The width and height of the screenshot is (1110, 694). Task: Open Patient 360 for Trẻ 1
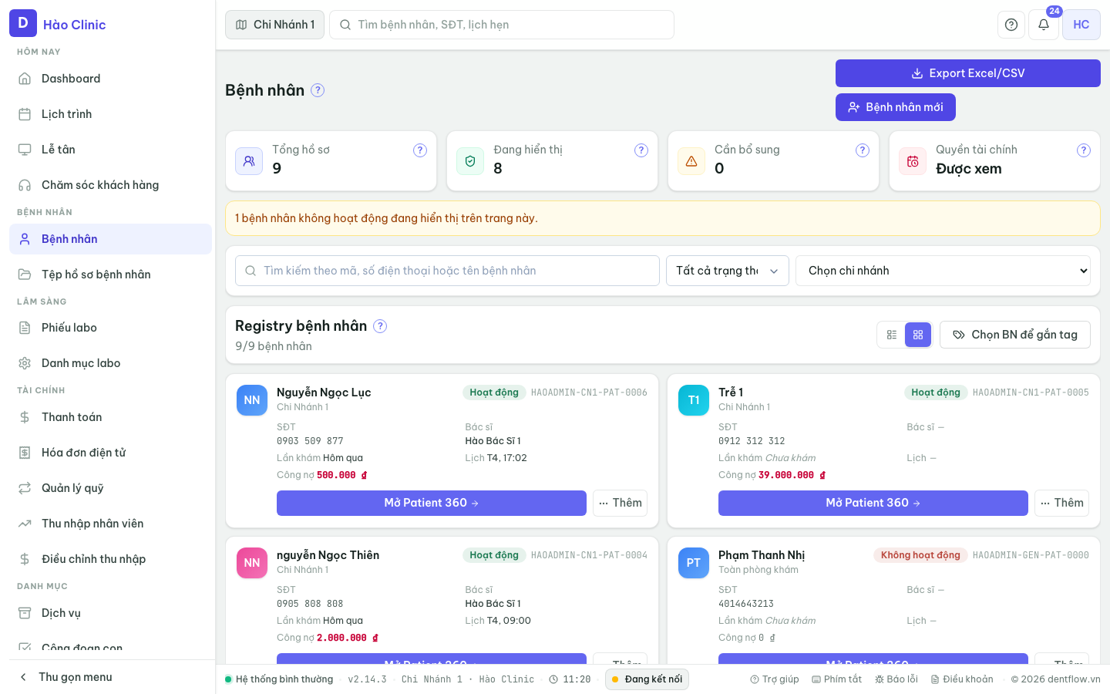coord(873,503)
